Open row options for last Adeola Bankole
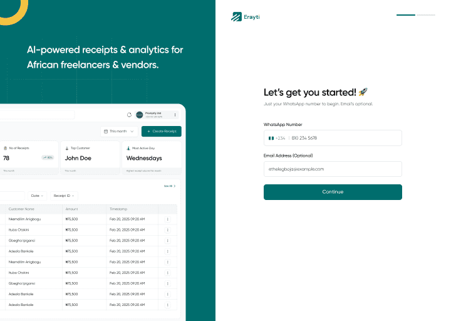 point(167,305)
